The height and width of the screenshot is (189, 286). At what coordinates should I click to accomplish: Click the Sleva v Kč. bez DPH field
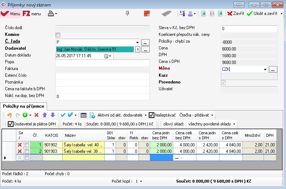pos(249,28)
